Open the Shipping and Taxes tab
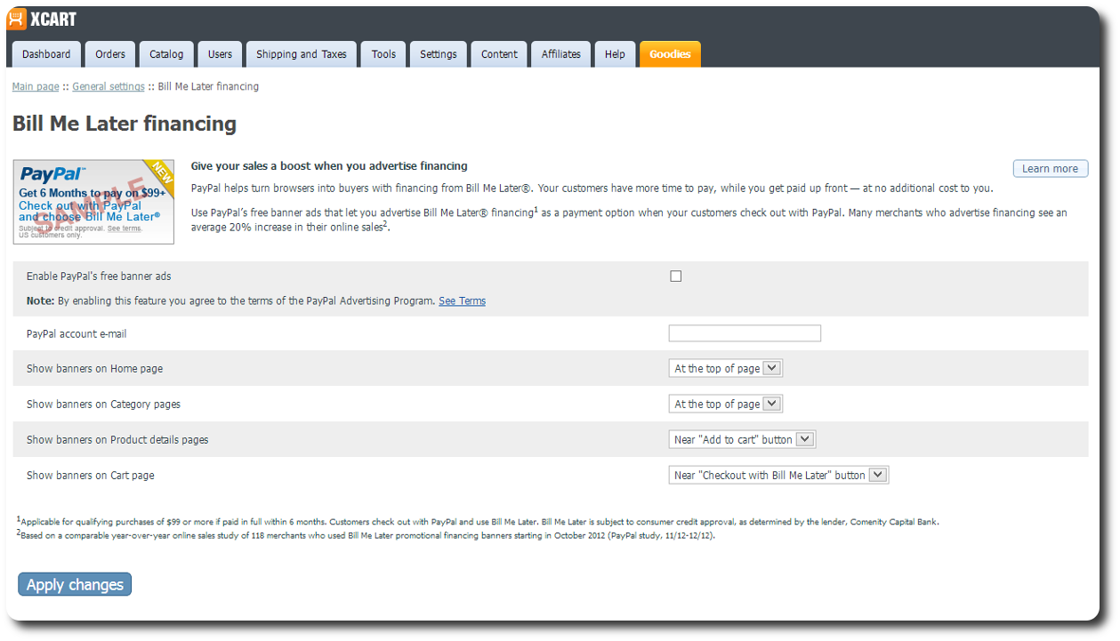The image size is (1120, 641). (x=302, y=54)
